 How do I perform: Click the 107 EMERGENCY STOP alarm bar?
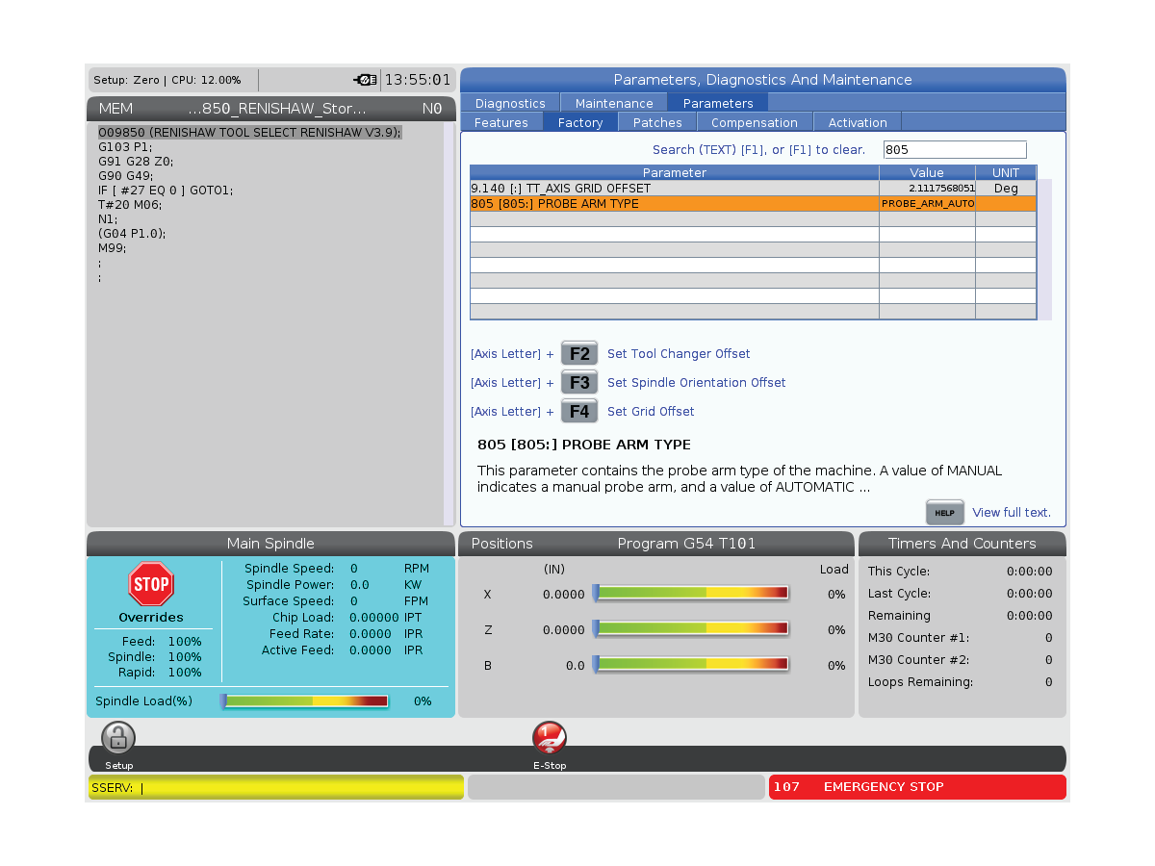(x=917, y=787)
